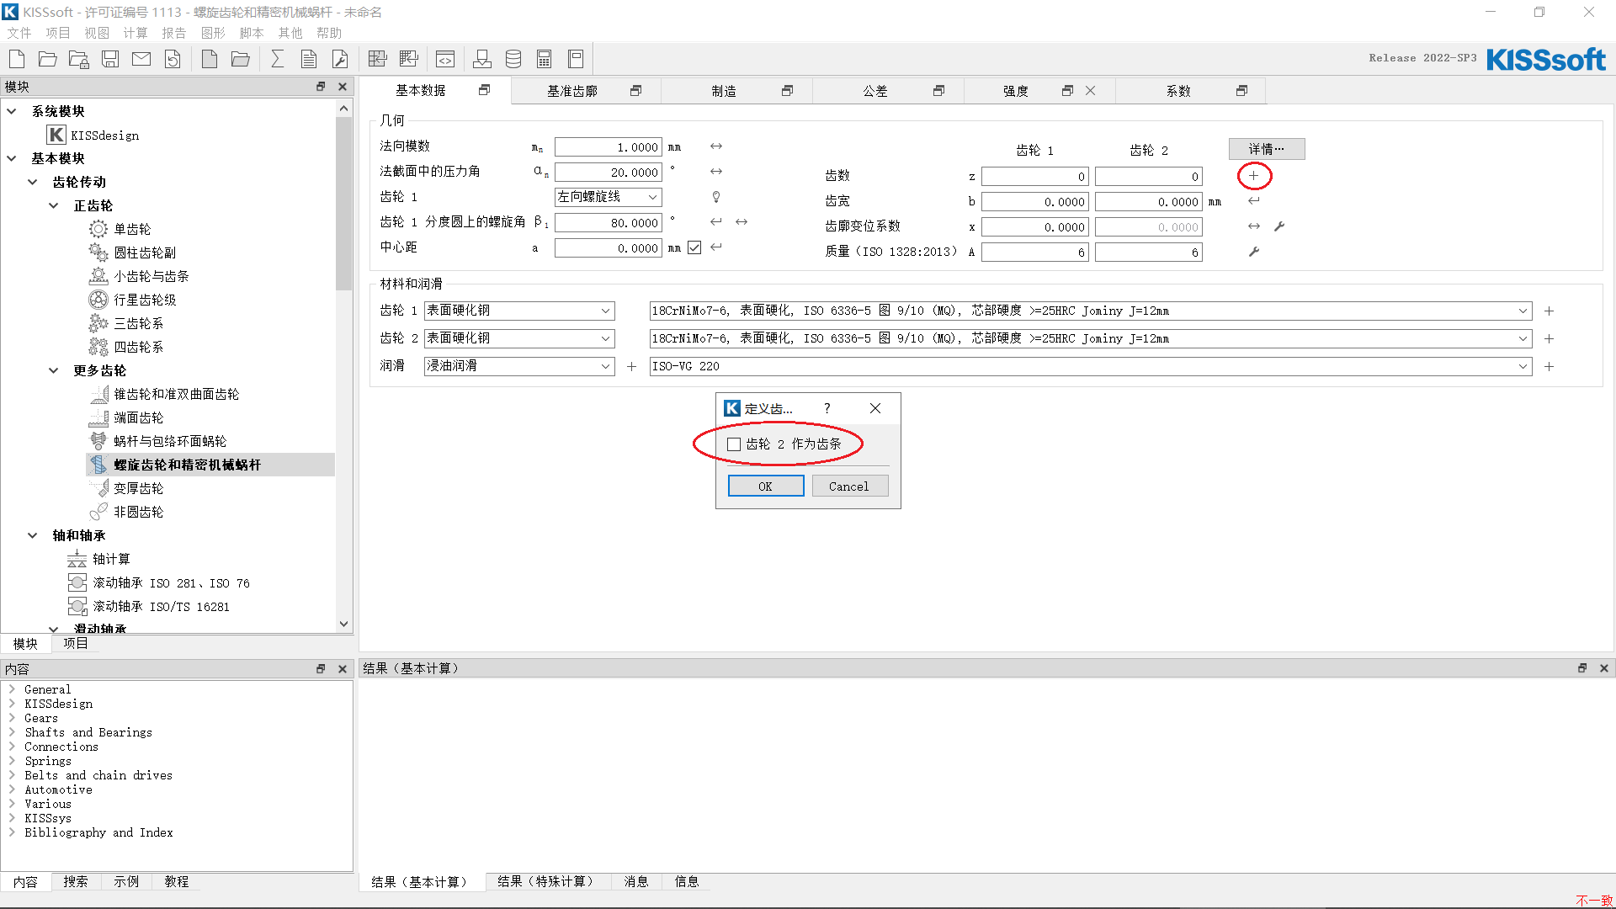Collapse the '更多齿轮' tree node
This screenshot has width=1616, height=909.
[x=54, y=370]
